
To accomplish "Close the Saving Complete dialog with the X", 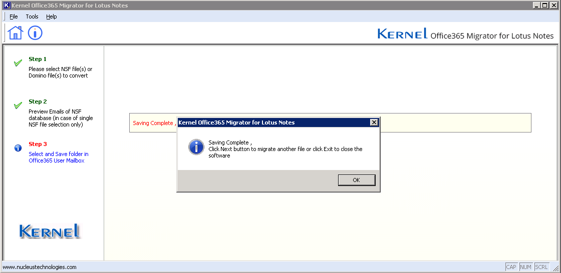I will pyautogui.click(x=374, y=122).
